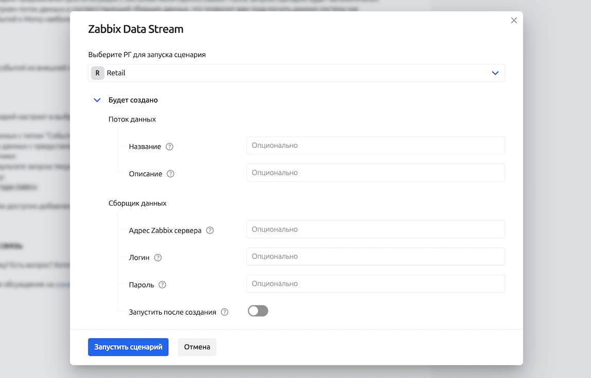Click help icon next to Пароль
Viewport: 591px width, 378px height.
163,285
